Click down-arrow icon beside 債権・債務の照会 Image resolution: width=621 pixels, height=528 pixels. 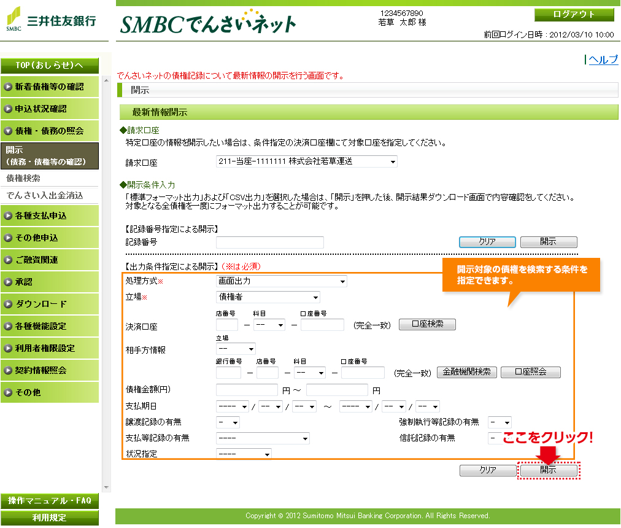tap(8, 131)
